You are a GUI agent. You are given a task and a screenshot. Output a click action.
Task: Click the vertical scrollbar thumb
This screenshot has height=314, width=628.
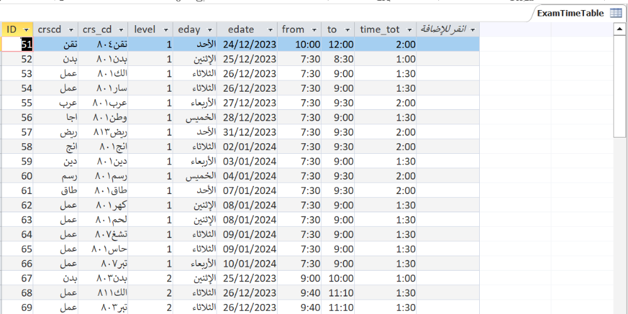pyautogui.click(x=620, y=86)
